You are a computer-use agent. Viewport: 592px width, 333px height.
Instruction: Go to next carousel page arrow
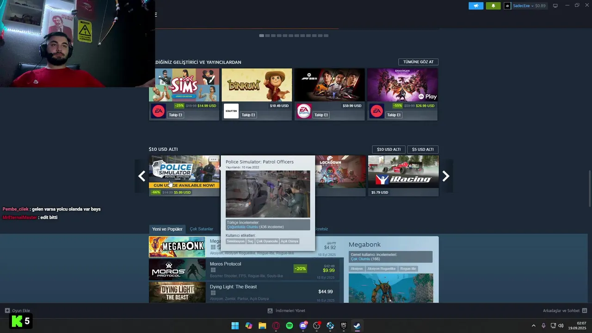[446, 176]
